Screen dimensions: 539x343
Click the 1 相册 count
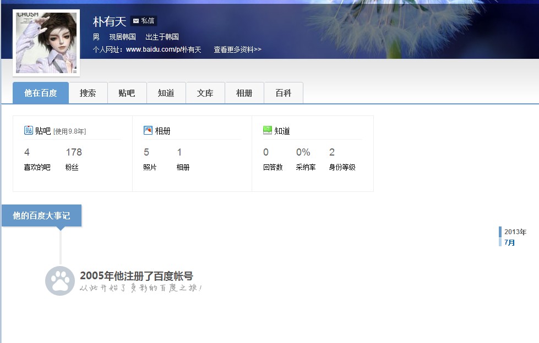pos(179,152)
